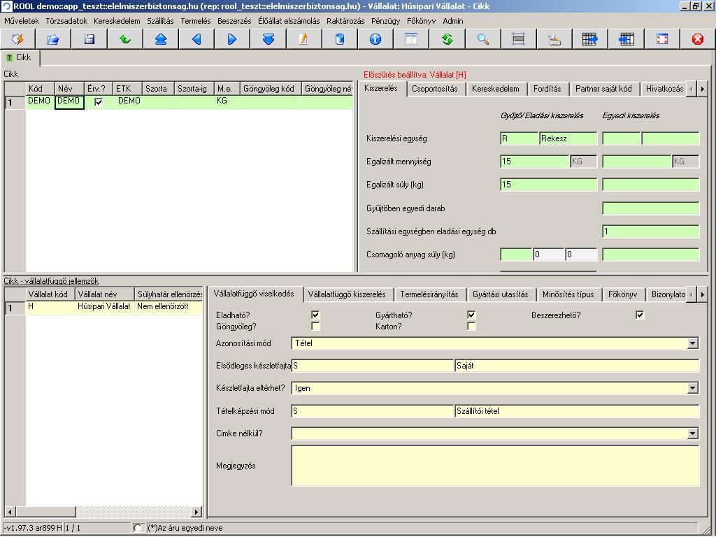Click the blue info circle icon

pyautogui.click(x=375, y=39)
